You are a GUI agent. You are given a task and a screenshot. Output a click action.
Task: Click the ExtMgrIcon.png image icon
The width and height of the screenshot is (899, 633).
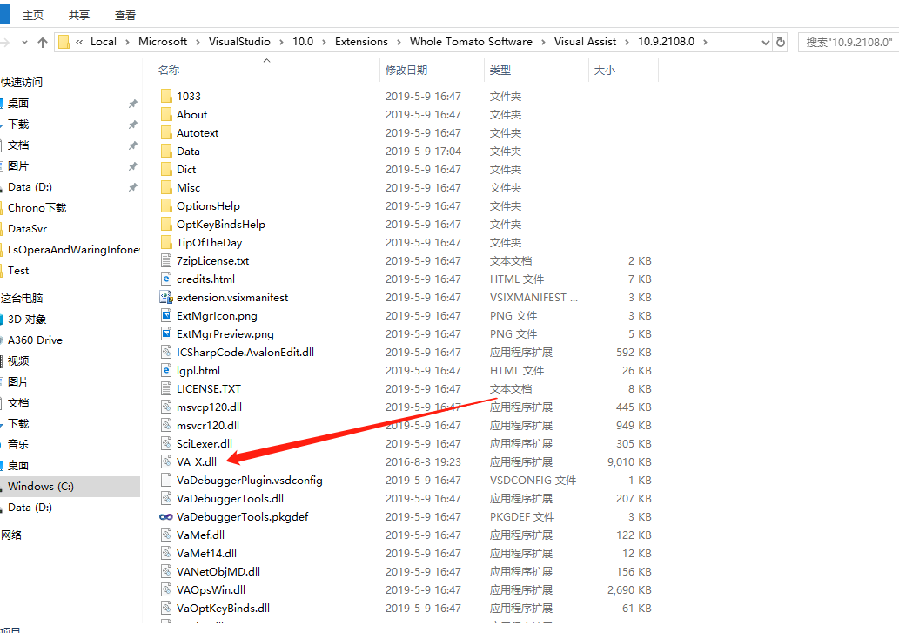click(167, 316)
